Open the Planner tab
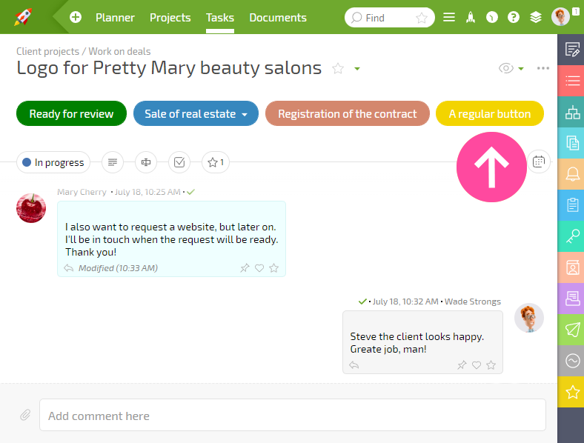Viewport: 584px width, 443px height. click(x=115, y=18)
